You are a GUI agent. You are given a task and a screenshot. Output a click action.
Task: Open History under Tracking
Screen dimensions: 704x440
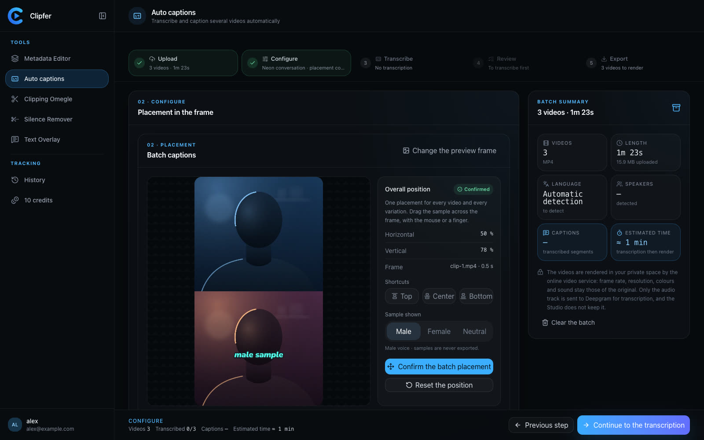pos(57,180)
